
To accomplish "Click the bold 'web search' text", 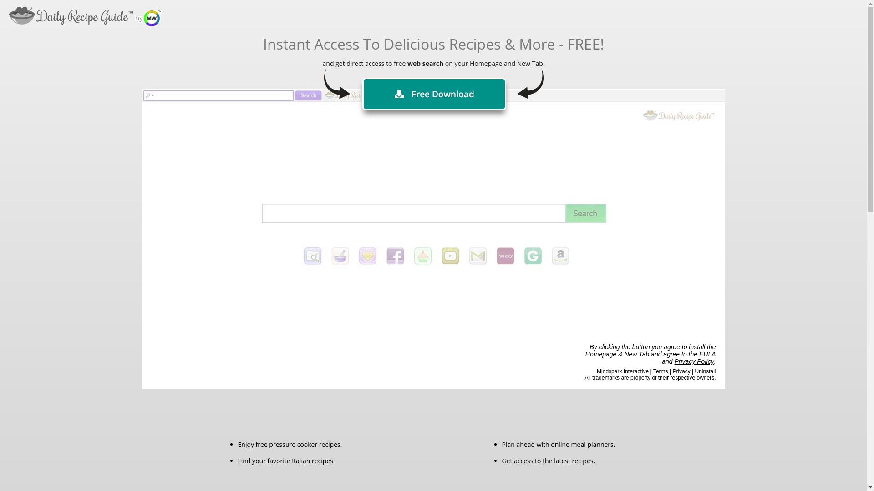I will click(425, 64).
